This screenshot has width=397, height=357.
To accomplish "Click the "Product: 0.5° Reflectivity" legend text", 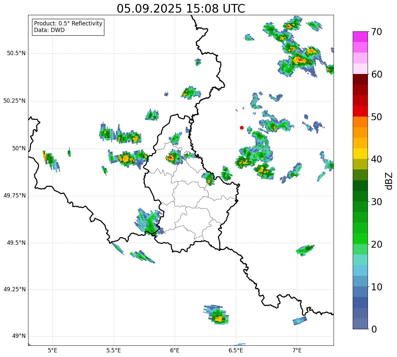I will point(68,24).
